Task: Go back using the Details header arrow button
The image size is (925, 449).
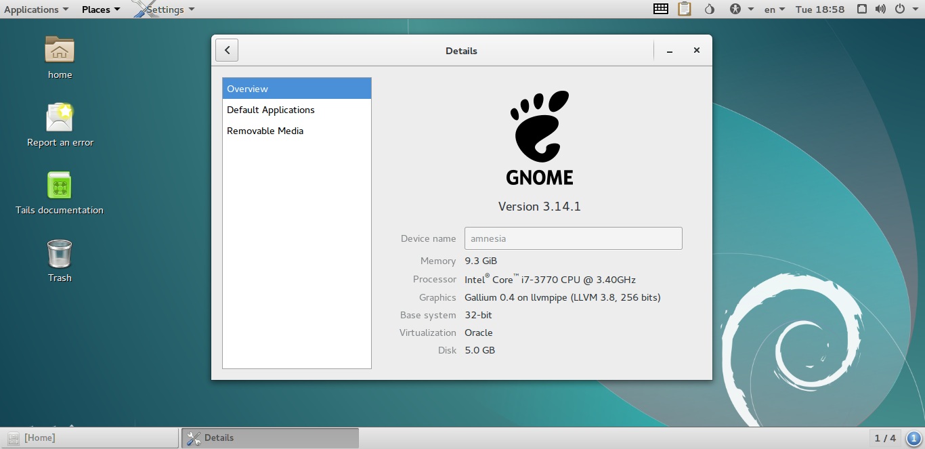Action: click(227, 50)
